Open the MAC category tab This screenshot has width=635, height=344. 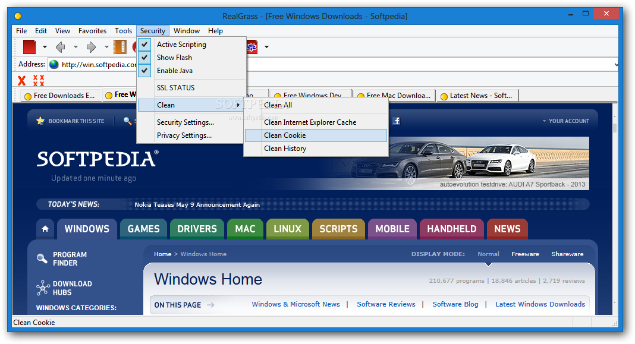[246, 229]
